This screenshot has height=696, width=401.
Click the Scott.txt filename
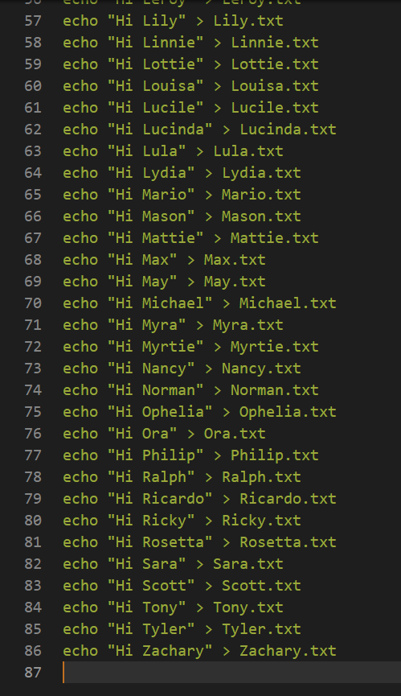point(261,586)
